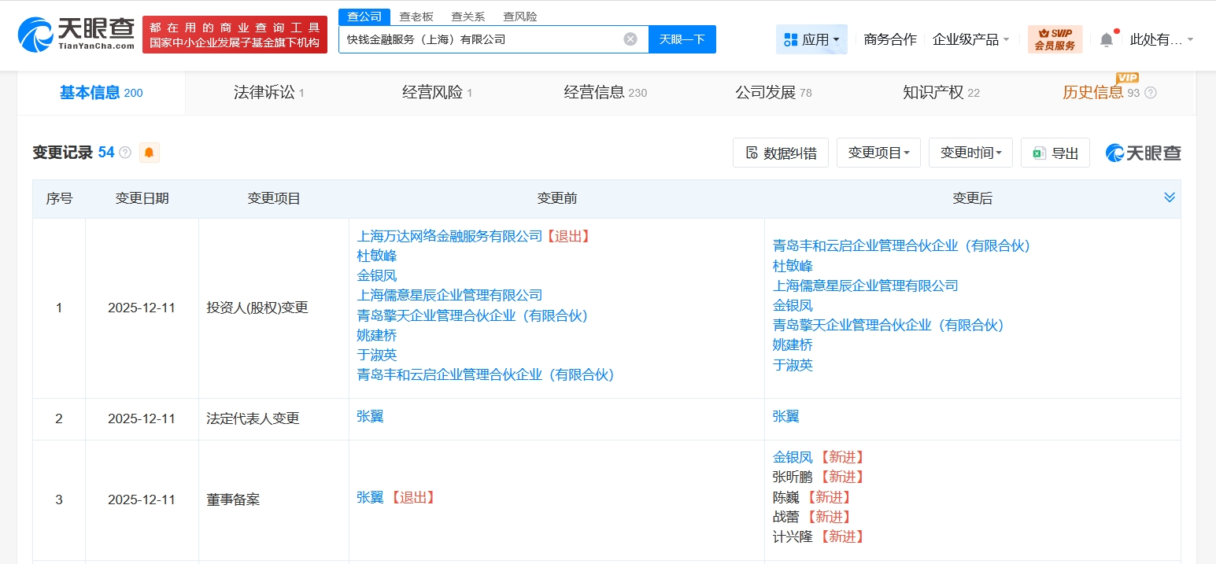
Task: Open the 应用 apps grid
Action: click(811, 39)
